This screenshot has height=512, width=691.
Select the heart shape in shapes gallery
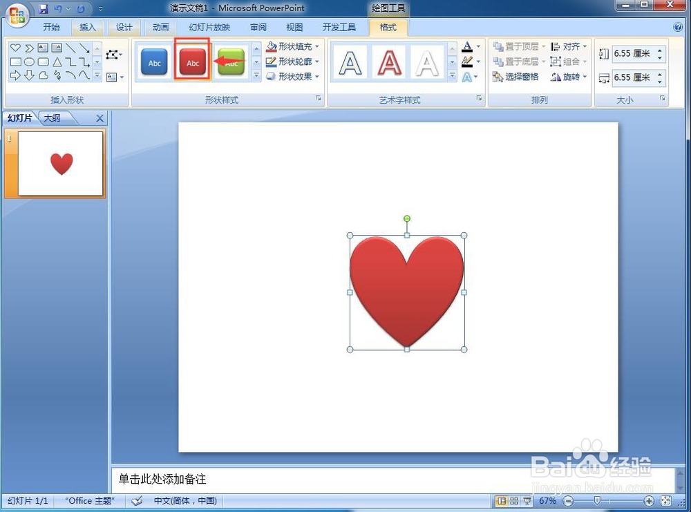(15, 48)
